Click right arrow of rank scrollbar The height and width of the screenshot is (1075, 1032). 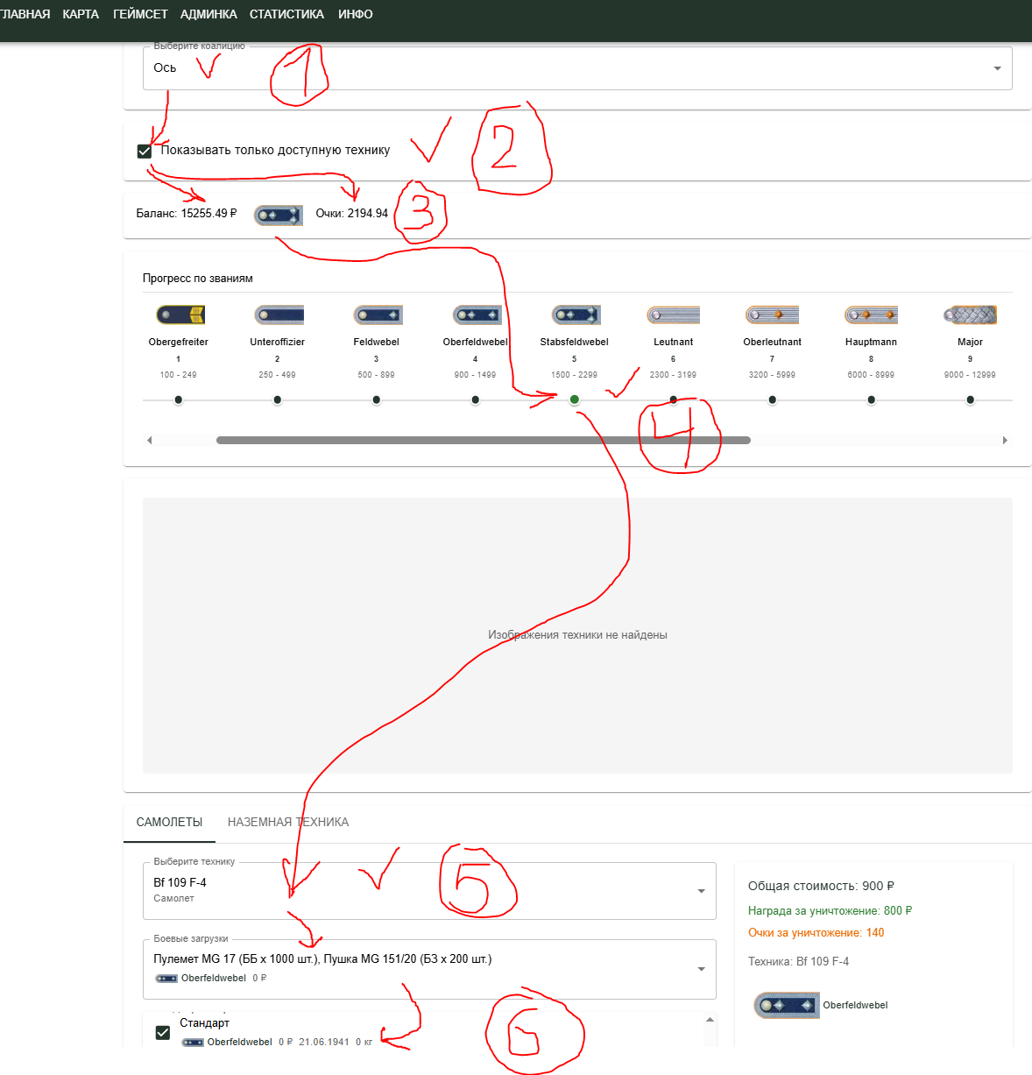point(1005,440)
